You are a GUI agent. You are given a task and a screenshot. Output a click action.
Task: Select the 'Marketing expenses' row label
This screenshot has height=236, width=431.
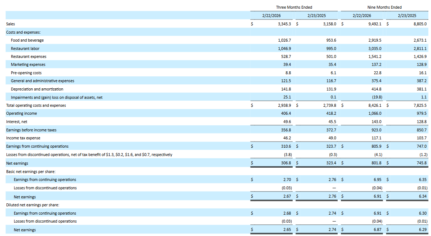tap(28, 65)
